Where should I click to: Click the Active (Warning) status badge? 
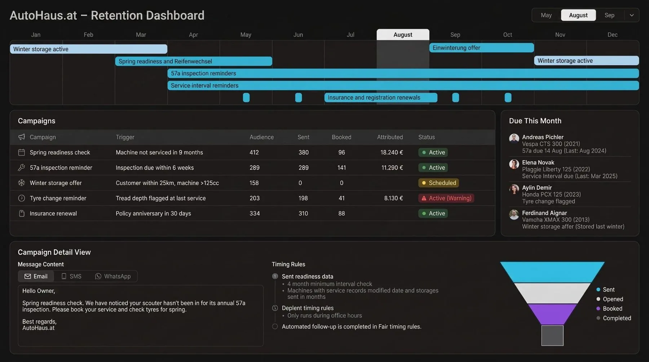tap(446, 198)
